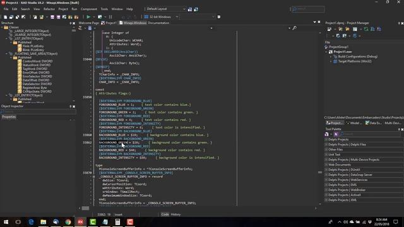This screenshot has height=227, width=404.
Task: Click the IDE Insight search box
Action: click(x=308, y=9)
